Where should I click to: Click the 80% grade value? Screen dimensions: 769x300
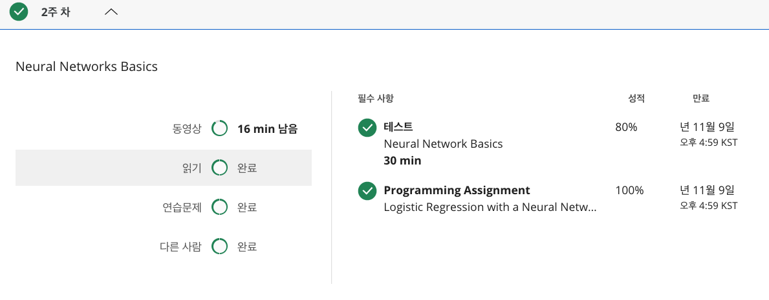coord(626,127)
